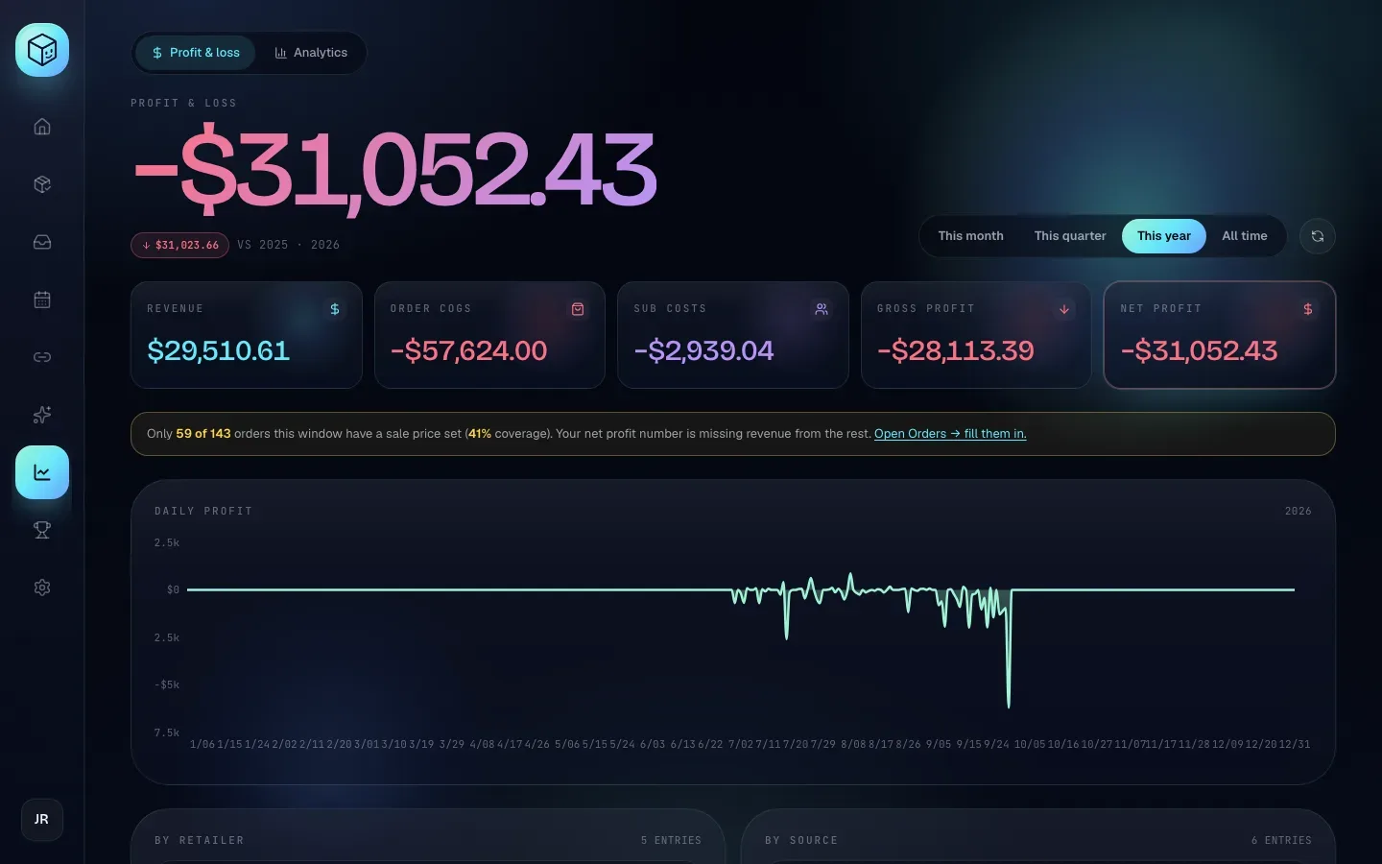1382x864 pixels.
Task: Follow the Open Orders fill them in link
Action: point(950,434)
